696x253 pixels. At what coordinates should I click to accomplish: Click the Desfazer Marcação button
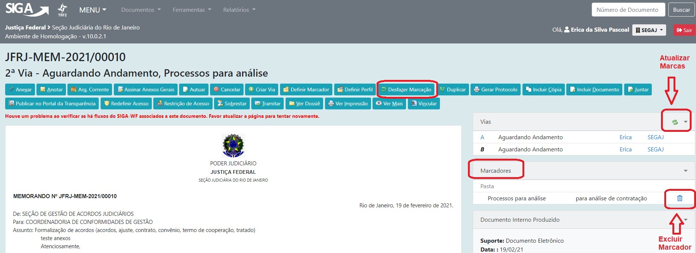point(406,89)
